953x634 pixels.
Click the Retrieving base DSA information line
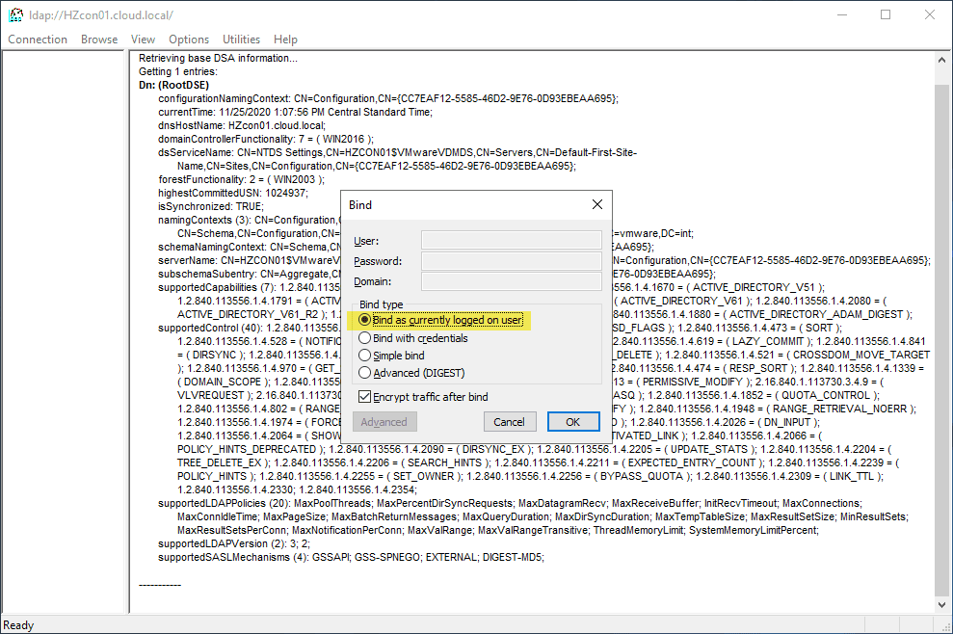coord(218,58)
